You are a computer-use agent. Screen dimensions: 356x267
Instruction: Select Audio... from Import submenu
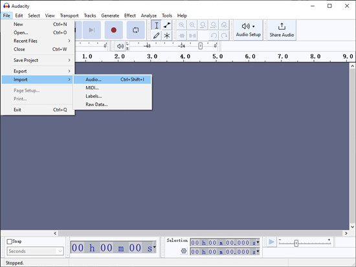click(113, 80)
